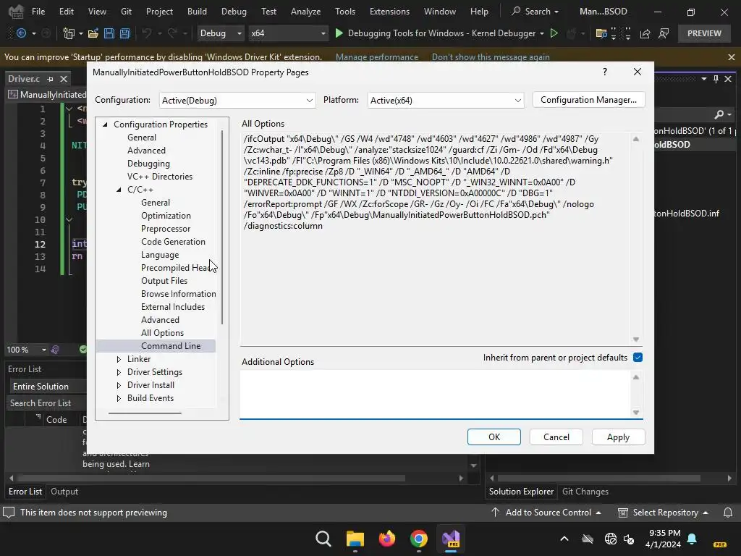Open Configuration Manager... button
The width and height of the screenshot is (741, 556).
pos(589,100)
